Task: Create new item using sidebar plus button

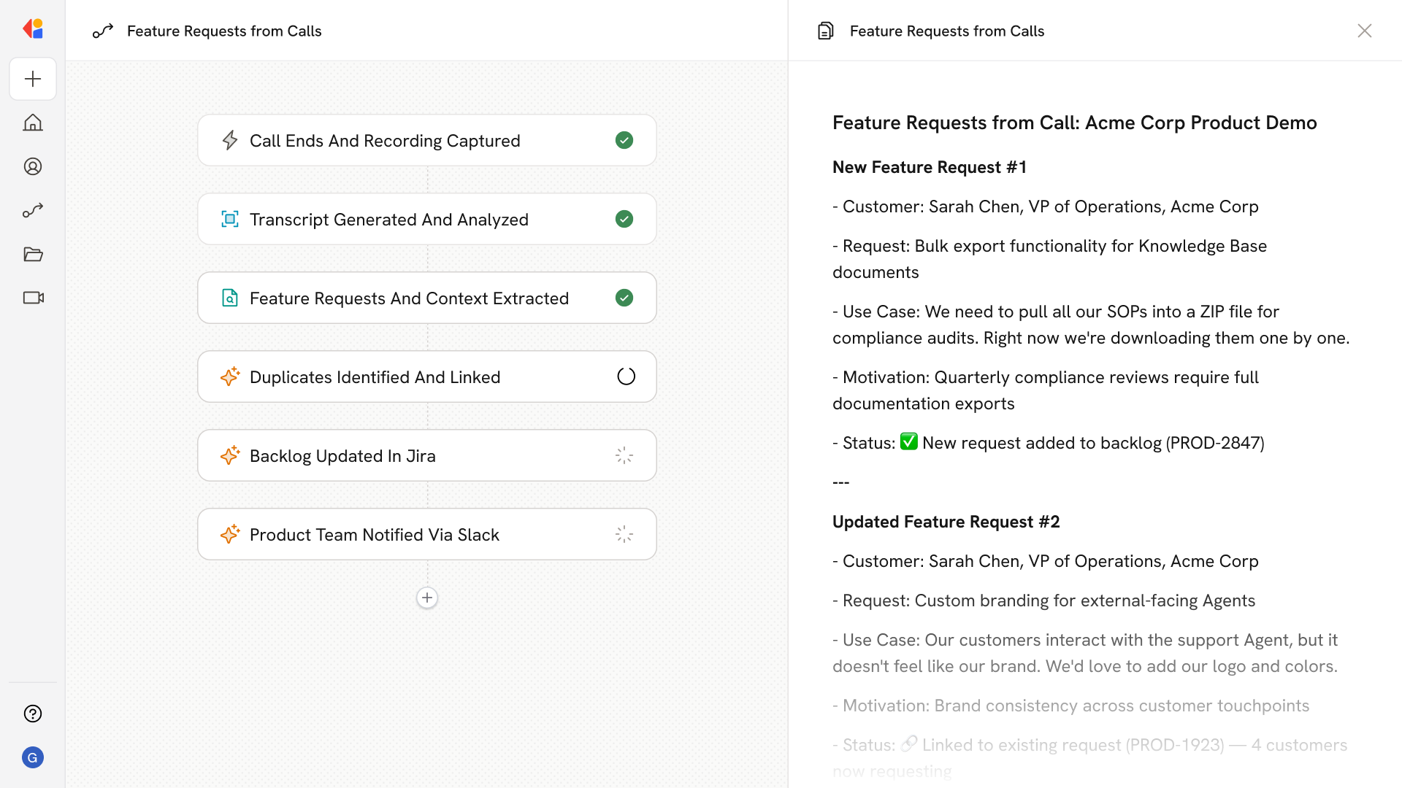Action: pyautogui.click(x=32, y=79)
